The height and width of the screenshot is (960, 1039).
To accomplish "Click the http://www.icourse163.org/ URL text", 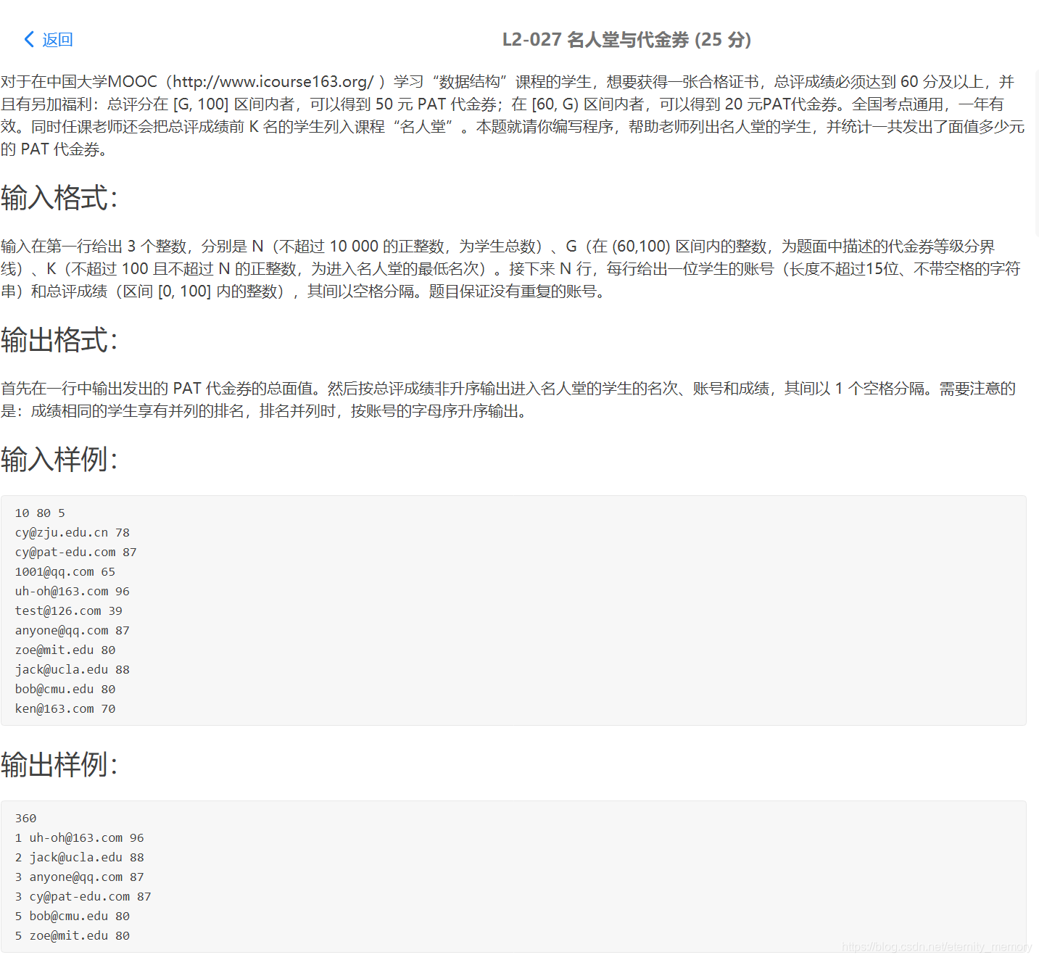I will click(273, 82).
